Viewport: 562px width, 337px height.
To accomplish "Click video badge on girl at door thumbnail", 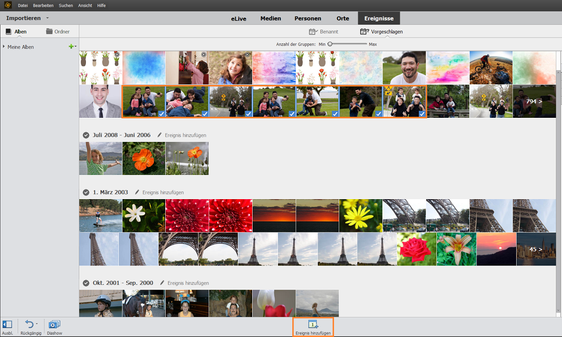I will tap(204, 55).
